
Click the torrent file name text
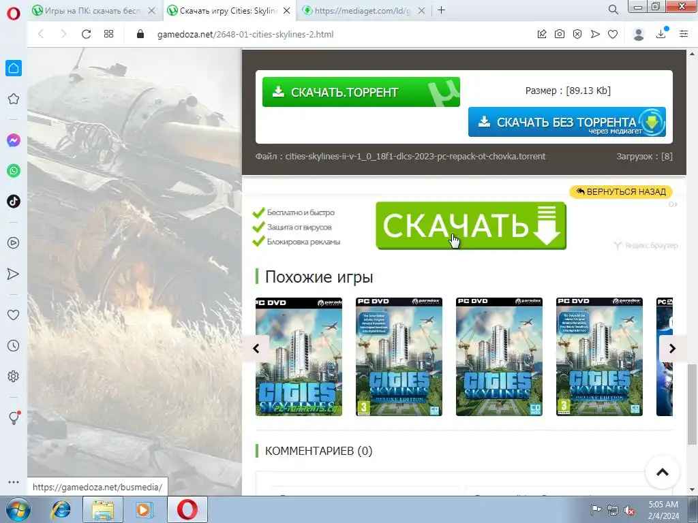tap(415, 156)
